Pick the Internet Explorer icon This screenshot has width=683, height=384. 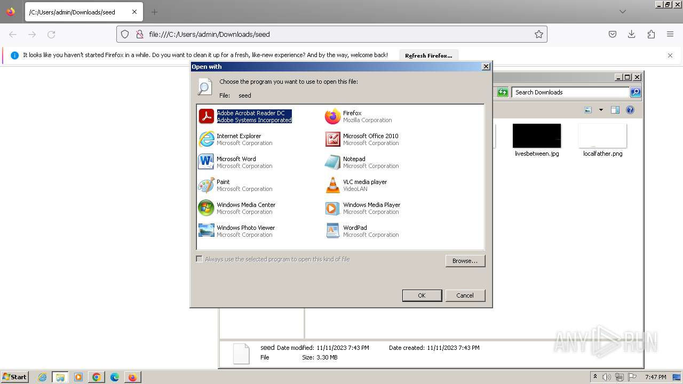(206, 139)
